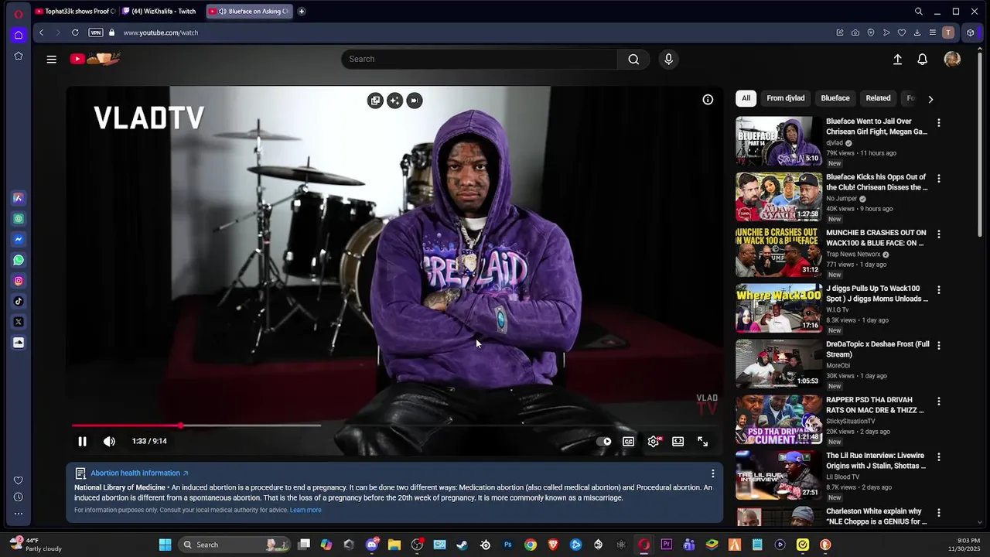Enter fullscreen mode
Viewport: 990px width, 557px height.
[x=702, y=441]
